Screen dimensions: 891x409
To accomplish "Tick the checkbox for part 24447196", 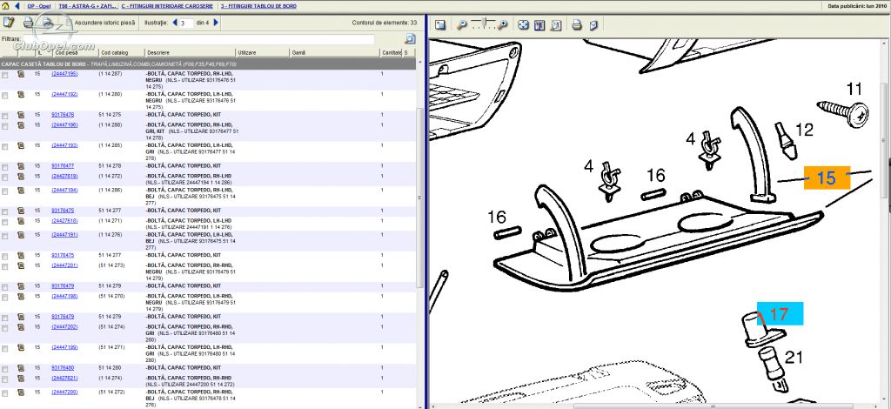I will (x=5, y=125).
